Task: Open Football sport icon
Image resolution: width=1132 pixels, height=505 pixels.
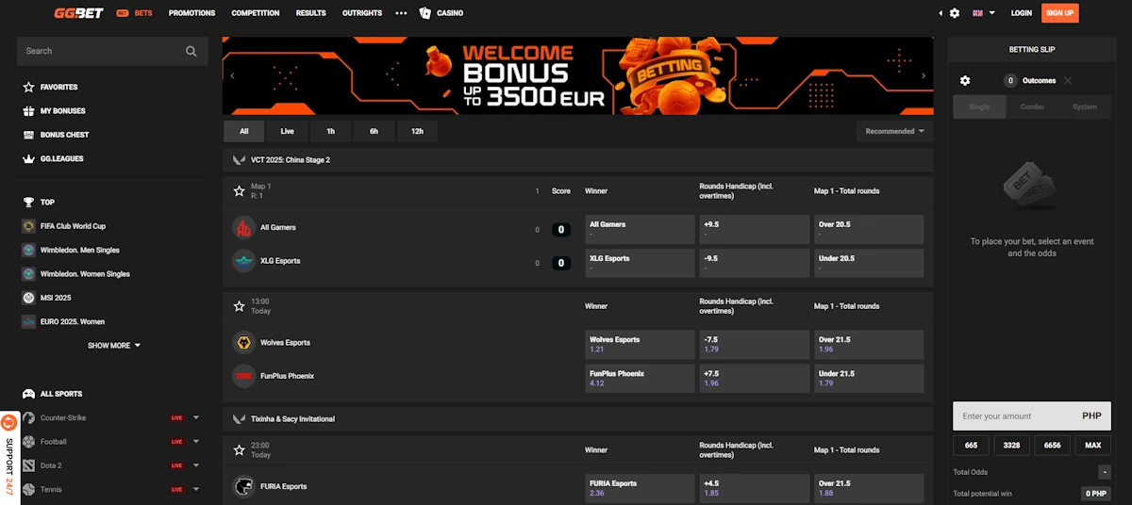Action: (x=29, y=442)
